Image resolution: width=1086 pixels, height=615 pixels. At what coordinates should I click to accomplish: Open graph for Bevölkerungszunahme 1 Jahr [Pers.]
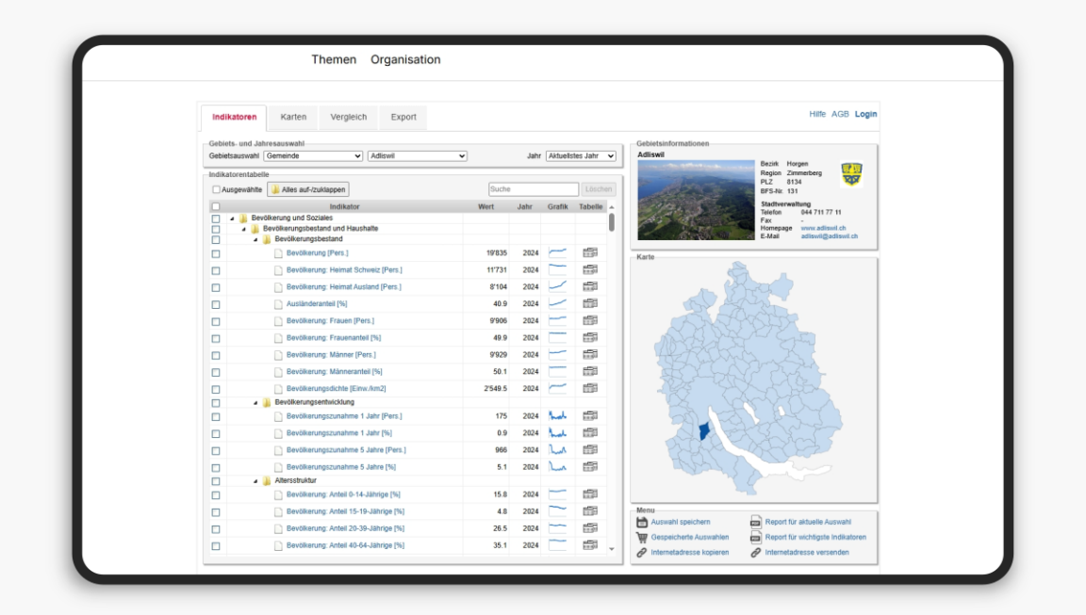point(557,415)
